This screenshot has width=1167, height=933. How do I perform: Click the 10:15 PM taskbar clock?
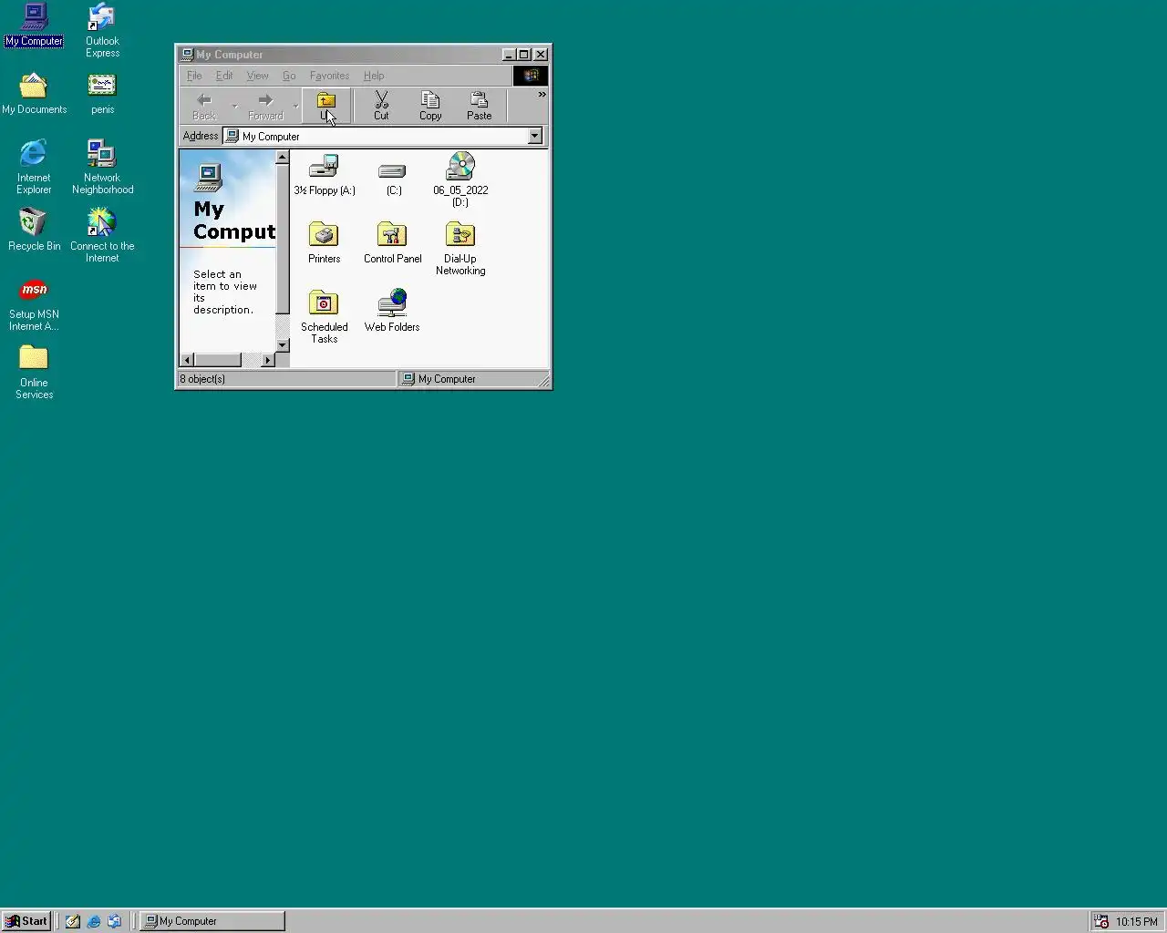(1136, 921)
